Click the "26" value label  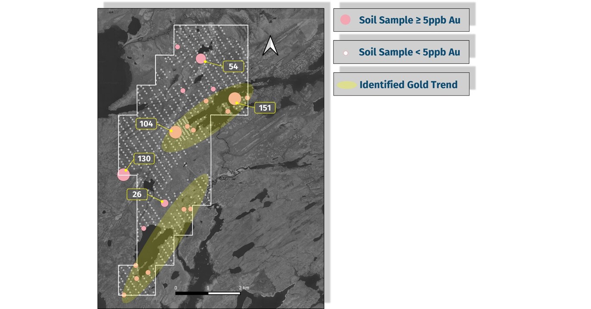pyautogui.click(x=137, y=194)
